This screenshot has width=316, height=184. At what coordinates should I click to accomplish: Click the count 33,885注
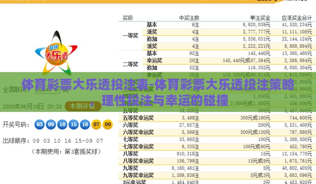click(189, 139)
